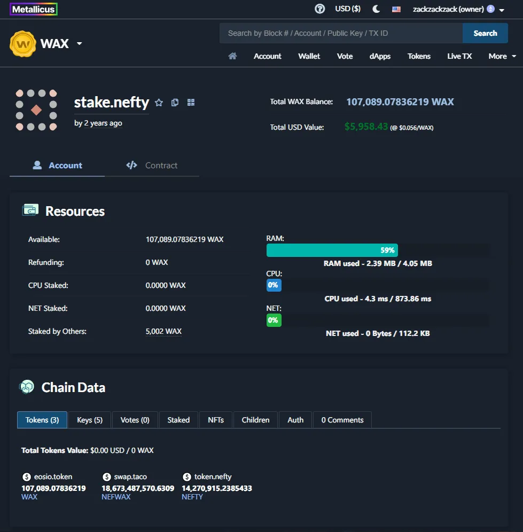This screenshot has height=532, width=523.
Task: Open the Wallet menu item
Action: [309, 56]
